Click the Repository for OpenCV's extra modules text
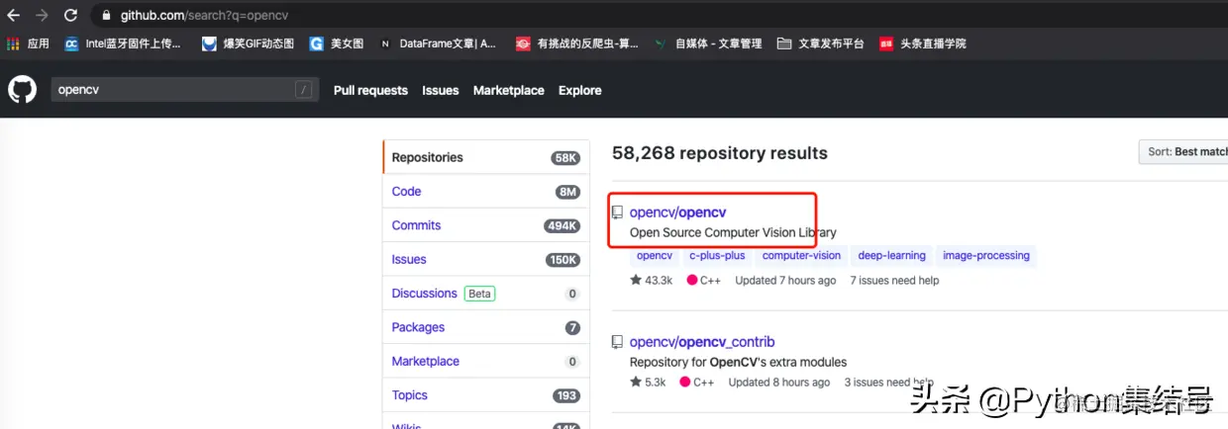Viewport: 1228px width, 429px height. (738, 362)
